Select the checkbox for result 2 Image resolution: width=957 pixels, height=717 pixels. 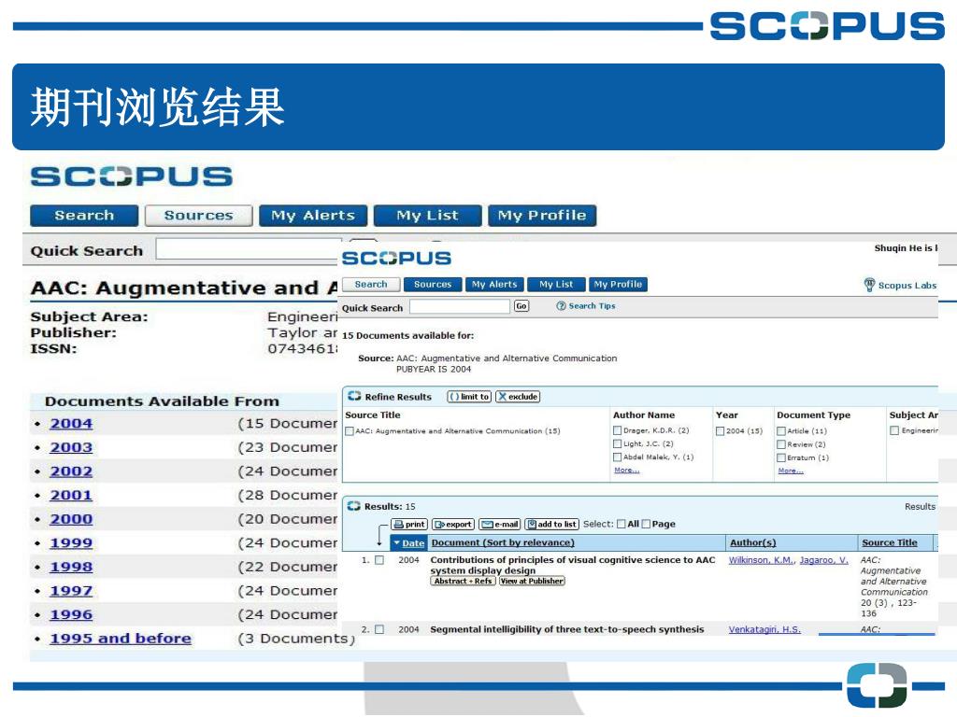point(379,630)
